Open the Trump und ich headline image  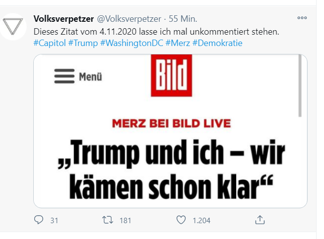170,131
